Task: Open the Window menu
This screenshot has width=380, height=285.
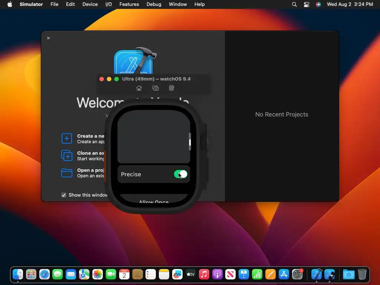Action: pos(178,4)
